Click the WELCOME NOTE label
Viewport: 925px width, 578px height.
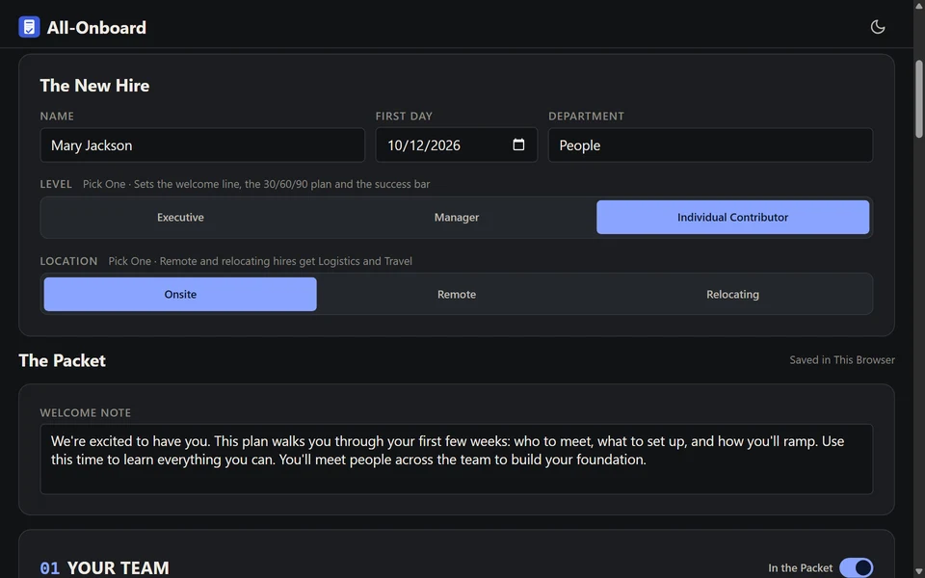point(86,413)
